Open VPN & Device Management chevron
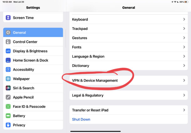Screen dimensions: 191x133 tap(184, 80)
